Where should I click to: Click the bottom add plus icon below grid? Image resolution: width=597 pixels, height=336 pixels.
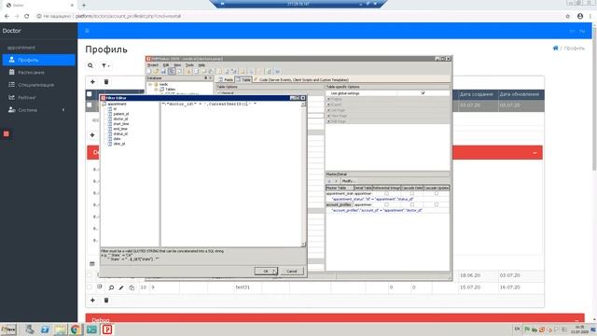92,301
